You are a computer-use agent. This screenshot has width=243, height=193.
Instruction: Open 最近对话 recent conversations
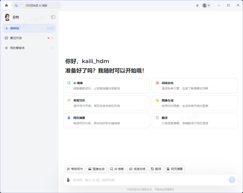coord(29,38)
